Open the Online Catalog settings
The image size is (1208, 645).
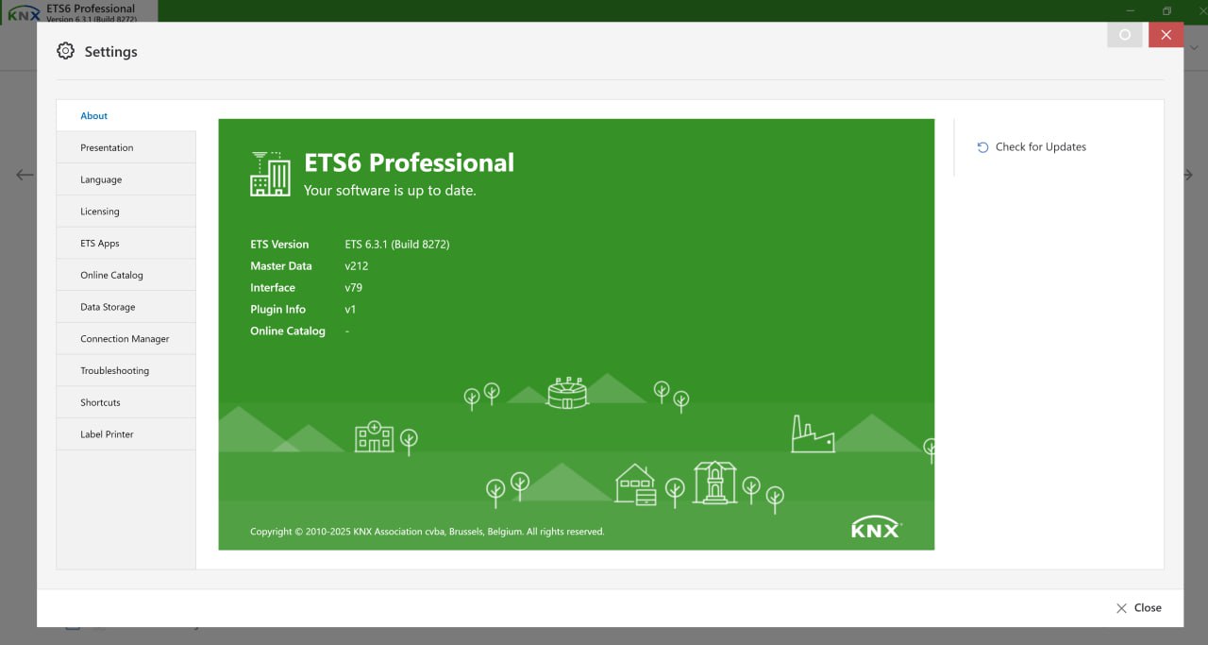pos(111,276)
